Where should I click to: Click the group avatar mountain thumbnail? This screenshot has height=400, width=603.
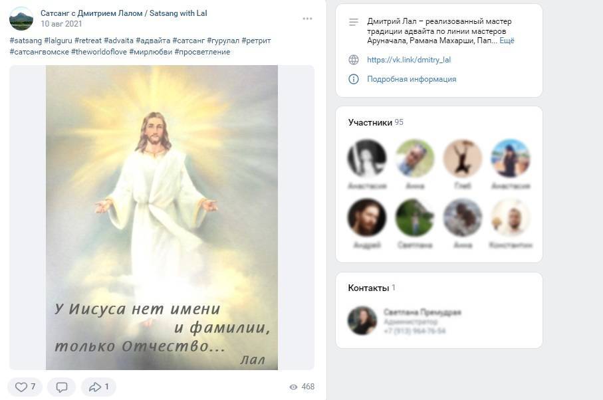point(21,19)
